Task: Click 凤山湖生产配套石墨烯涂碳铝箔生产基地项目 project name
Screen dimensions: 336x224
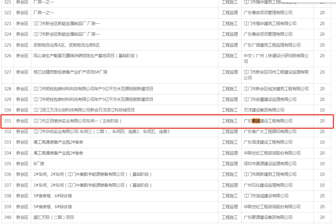Action: click(x=85, y=56)
